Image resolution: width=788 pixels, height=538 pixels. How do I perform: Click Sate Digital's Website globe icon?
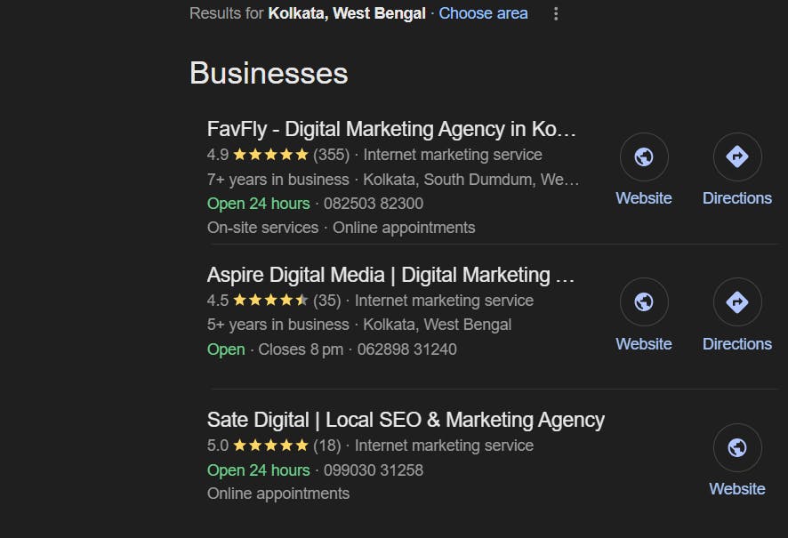click(x=737, y=448)
